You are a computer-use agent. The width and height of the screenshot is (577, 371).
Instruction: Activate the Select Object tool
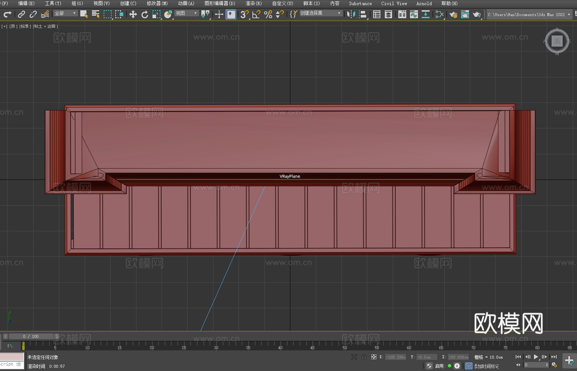click(x=84, y=14)
